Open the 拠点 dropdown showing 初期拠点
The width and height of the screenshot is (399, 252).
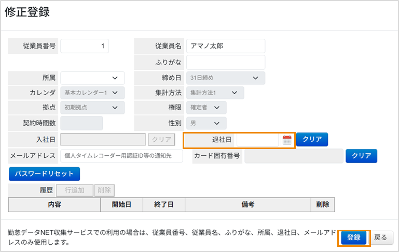(92, 107)
